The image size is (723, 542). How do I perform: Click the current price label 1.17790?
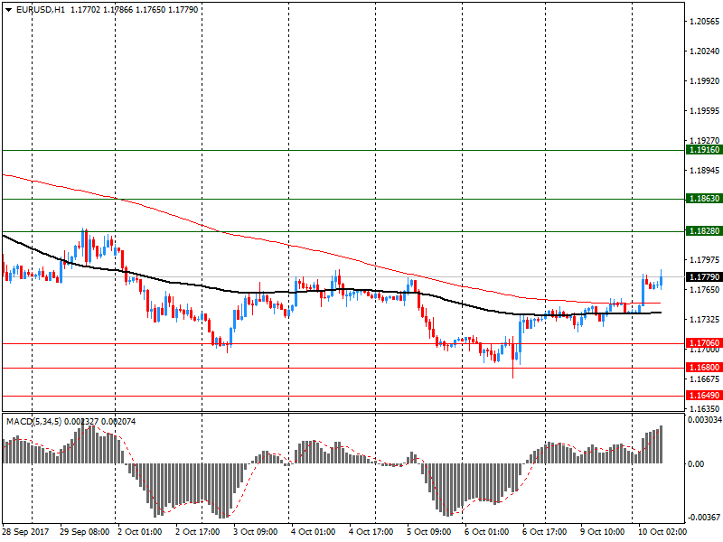(704, 277)
